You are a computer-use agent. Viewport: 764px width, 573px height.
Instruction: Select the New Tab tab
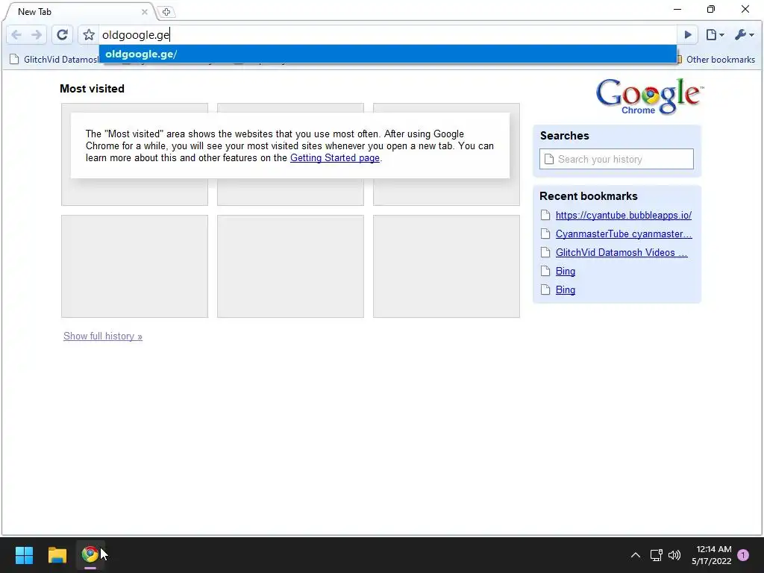tap(78, 12)
